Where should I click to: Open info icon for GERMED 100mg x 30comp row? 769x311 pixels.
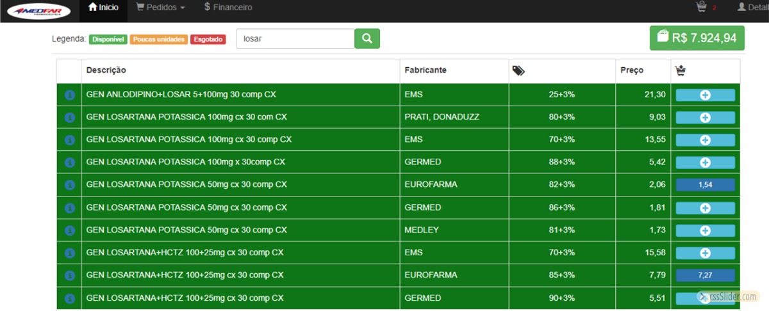coord(70,163)
